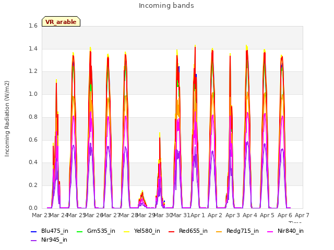Click the 0.8 y-axis tick label
334x250 pixels.
[33, 117]
